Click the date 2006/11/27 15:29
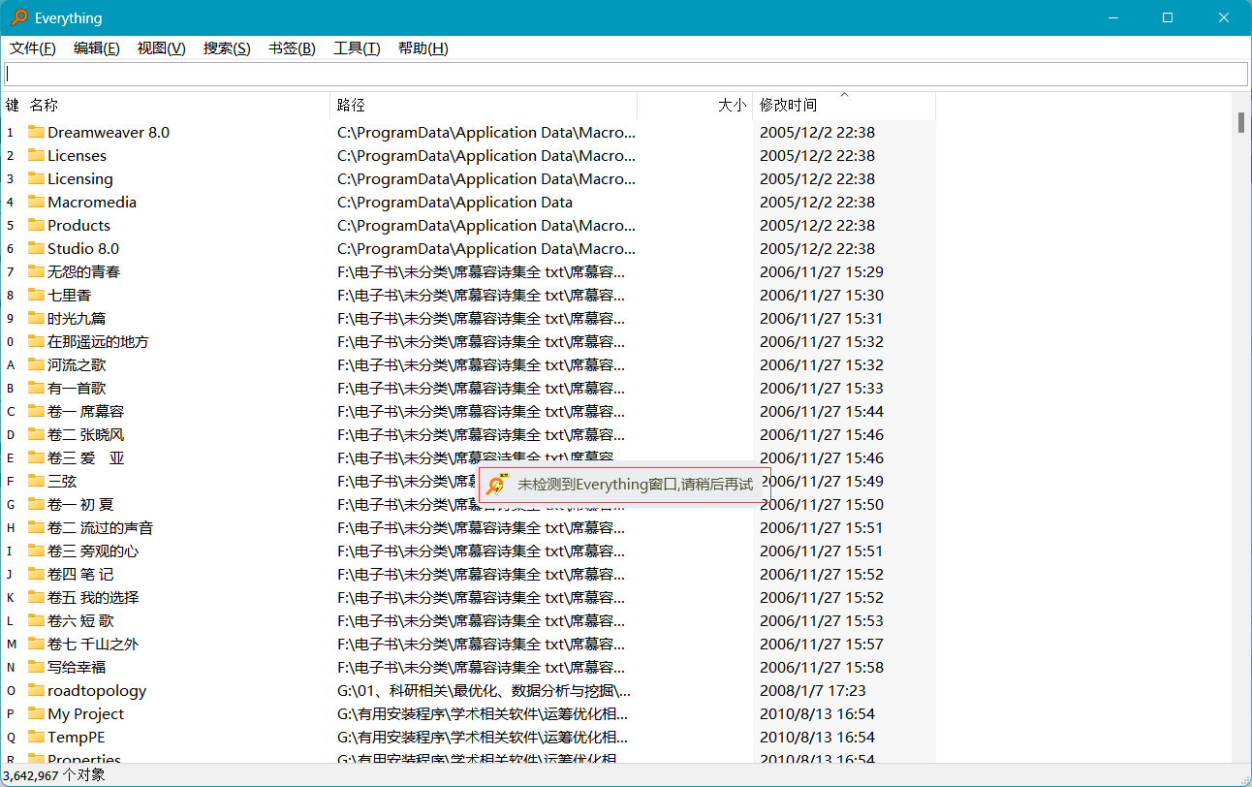Viewport: 1252px width, 787px height. (x=822, y=271)
